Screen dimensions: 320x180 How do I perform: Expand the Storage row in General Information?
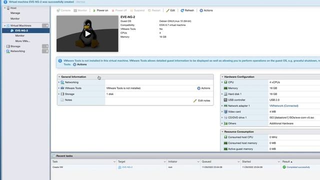(59, 94)
